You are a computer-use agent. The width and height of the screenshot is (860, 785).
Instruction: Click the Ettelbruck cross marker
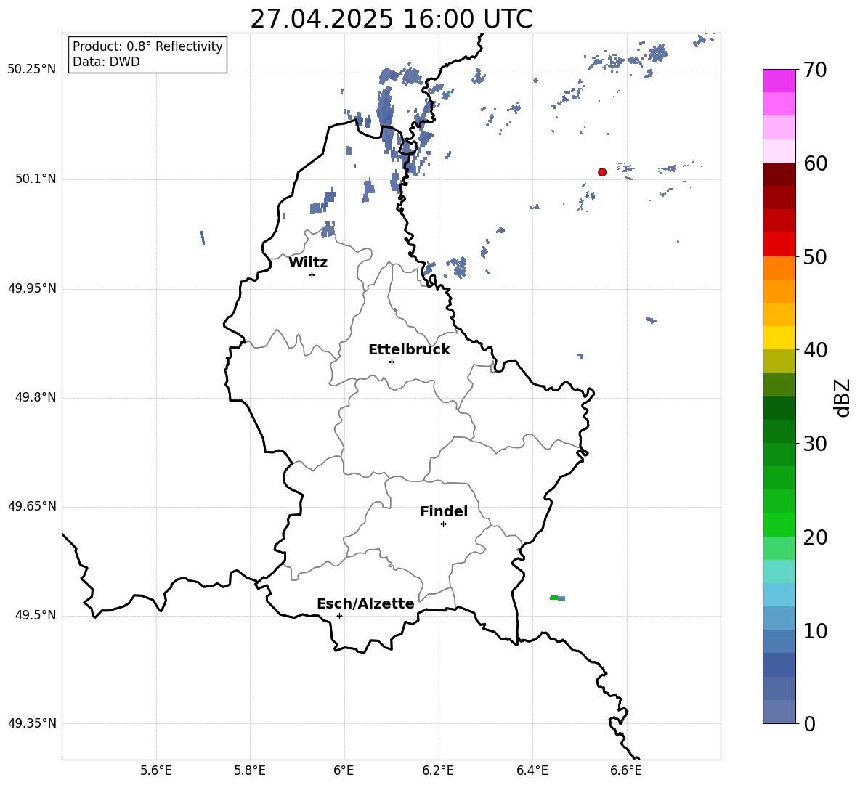[x=392, y=362]
